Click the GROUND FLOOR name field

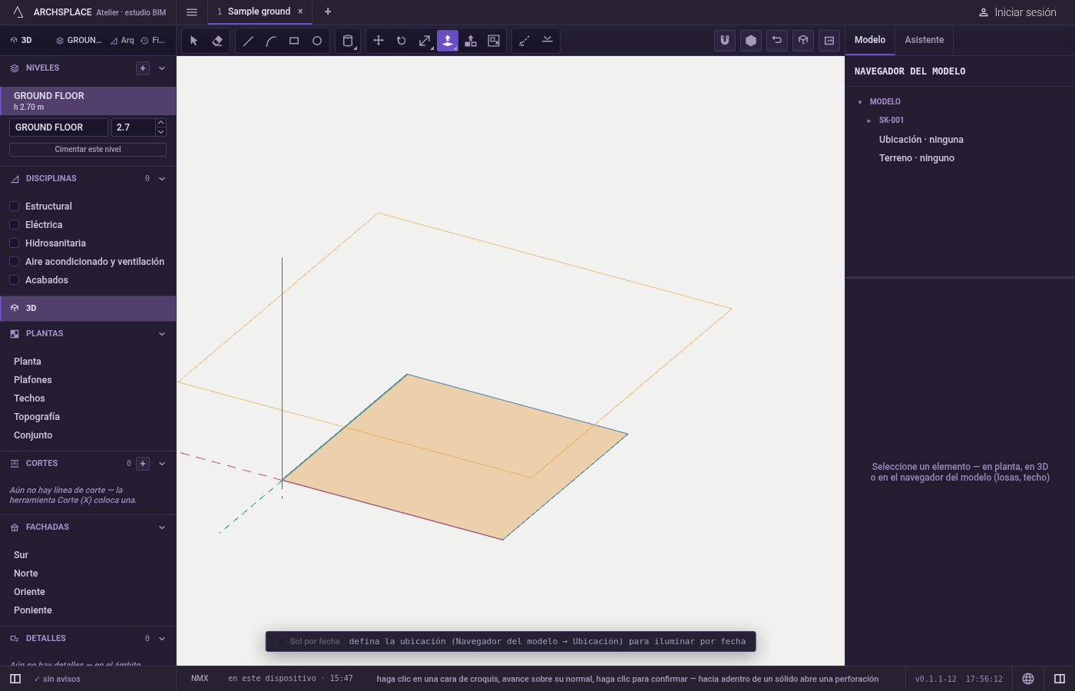[x=58, y=127]
